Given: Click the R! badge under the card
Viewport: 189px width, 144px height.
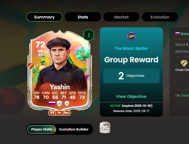Looking at the screenshot, I should 52,113.
